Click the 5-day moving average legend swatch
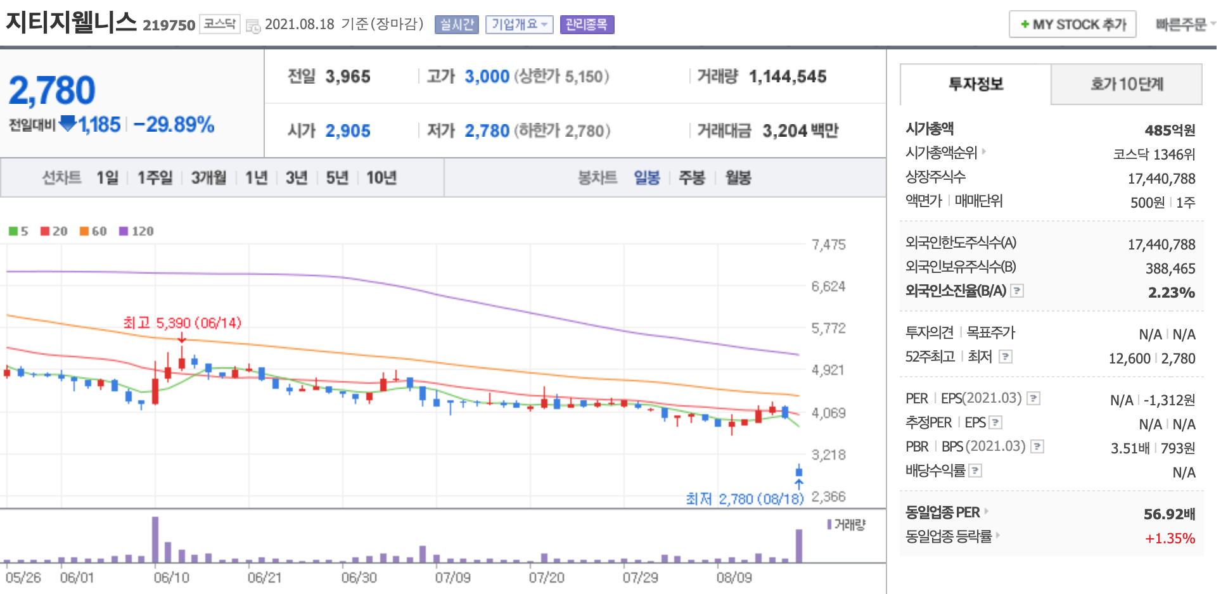Viewport: 1228px width, 594px height. [x=13, y=231]
